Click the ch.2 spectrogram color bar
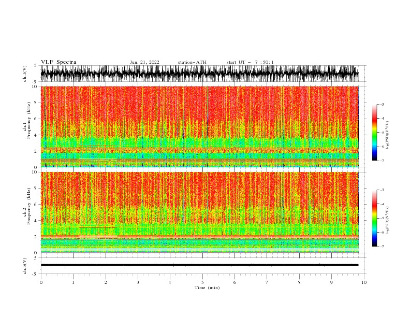This screenshot has height=317, width=410. point(374,218)
